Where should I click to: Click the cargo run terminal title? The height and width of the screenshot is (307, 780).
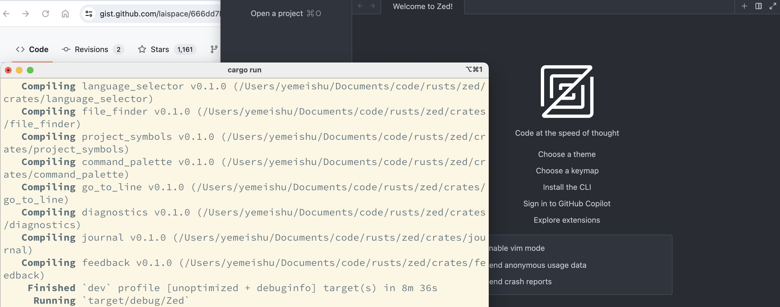(244, 70)
